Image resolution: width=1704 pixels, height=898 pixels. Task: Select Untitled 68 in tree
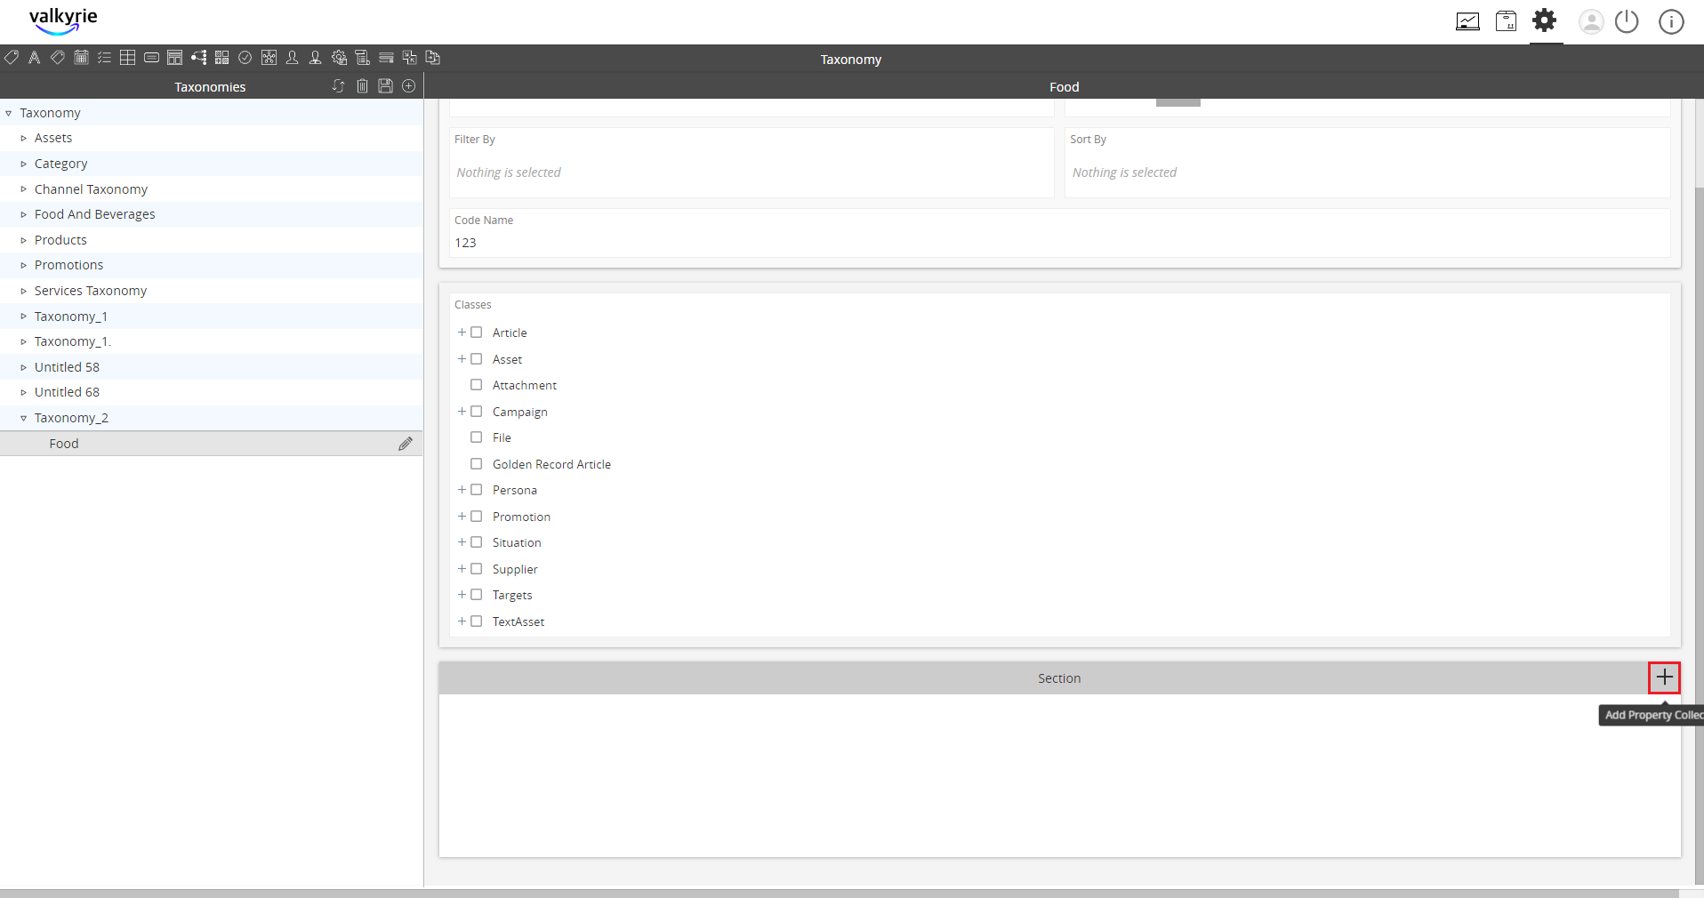(x=67, y=392)
